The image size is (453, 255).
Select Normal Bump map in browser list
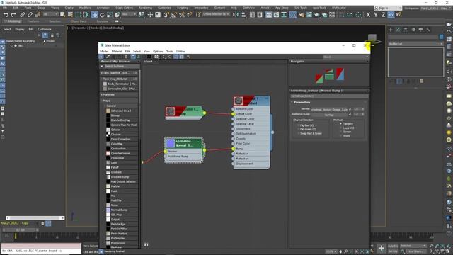click(119, 210)
